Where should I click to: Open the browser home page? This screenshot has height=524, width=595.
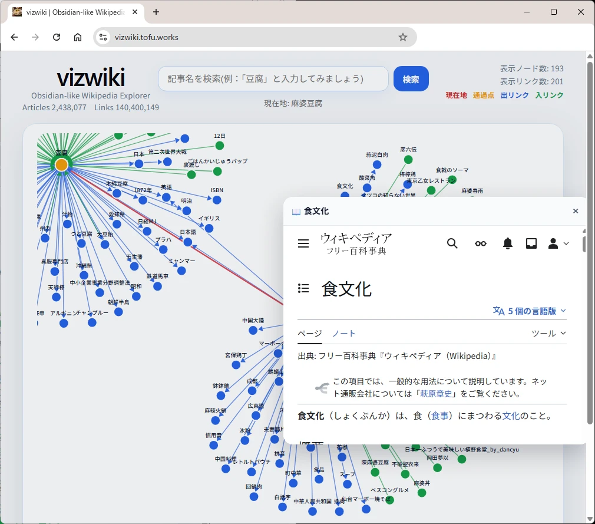coord(78,37)
